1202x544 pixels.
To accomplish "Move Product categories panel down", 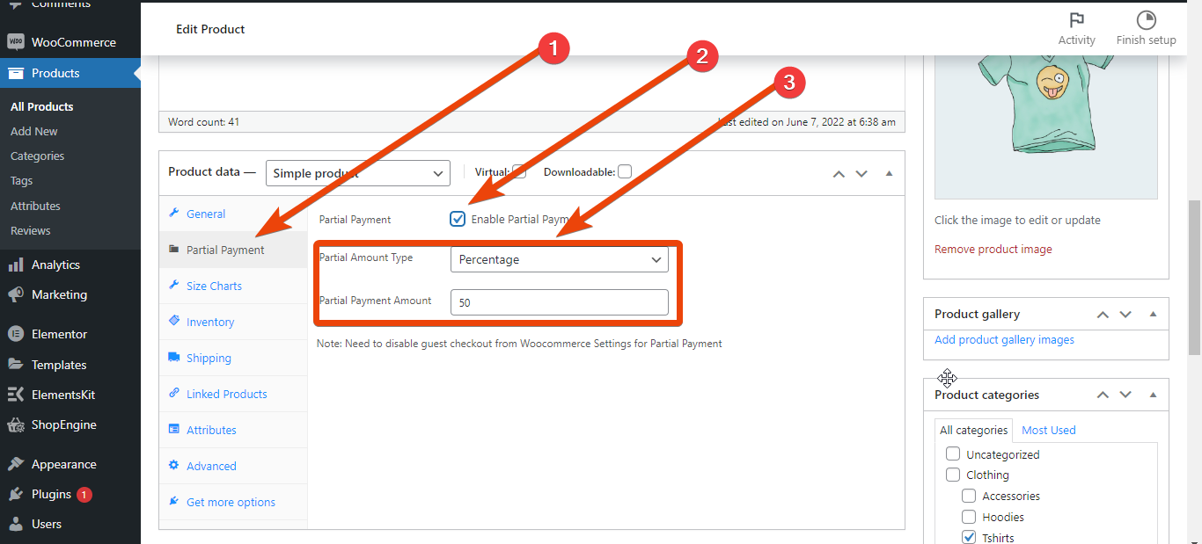I will [1125, 395].
